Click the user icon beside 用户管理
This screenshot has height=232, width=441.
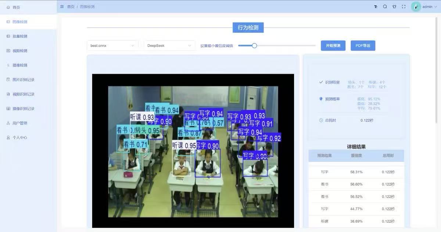[x=8, y=123]
